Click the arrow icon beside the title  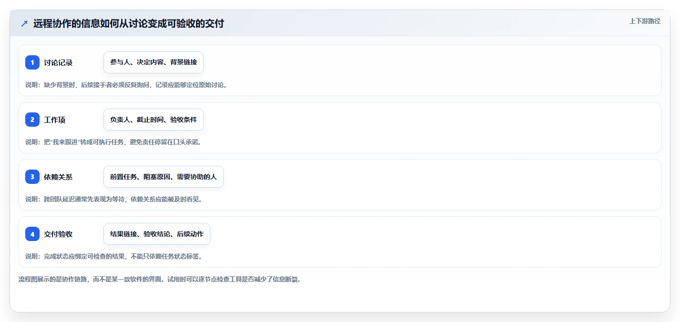pos(24,24)
